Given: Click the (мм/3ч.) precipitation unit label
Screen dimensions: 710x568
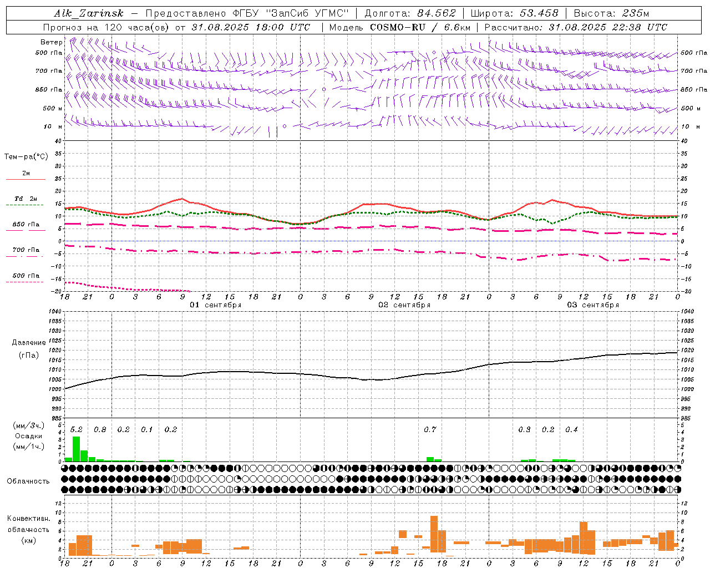Looking at the screenshot, I should pyautogui.click(x=29, y=425).
